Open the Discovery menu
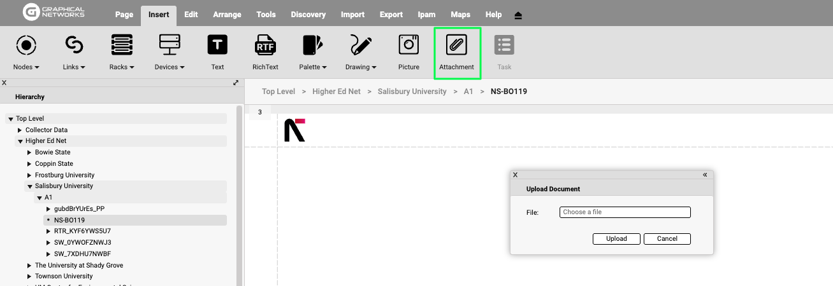 308,15
